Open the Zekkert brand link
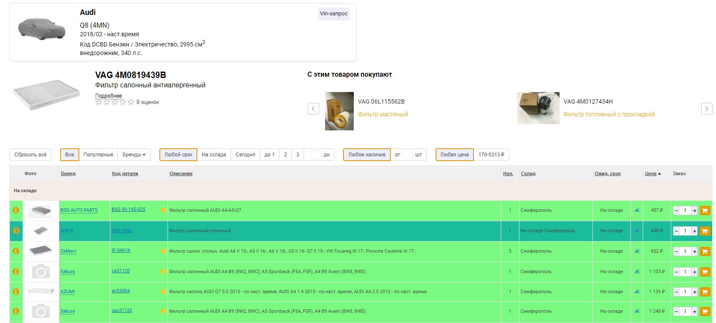 click(x=68, y=251)
